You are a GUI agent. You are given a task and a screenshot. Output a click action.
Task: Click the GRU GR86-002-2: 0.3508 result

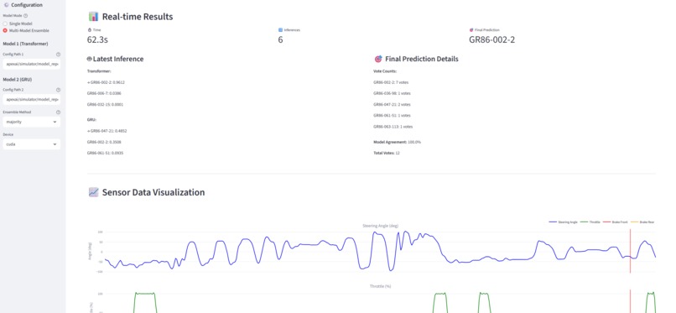point(104,143)
